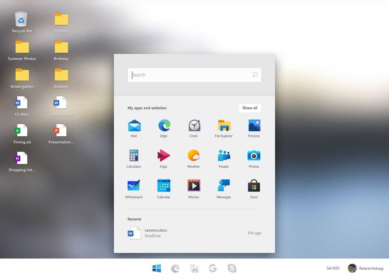Open Edge from the taskbar
The image size is (389, 278).
[x=175, y=268]
